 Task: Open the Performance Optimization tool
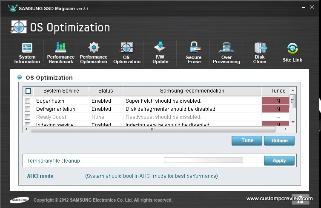[94, 53]
